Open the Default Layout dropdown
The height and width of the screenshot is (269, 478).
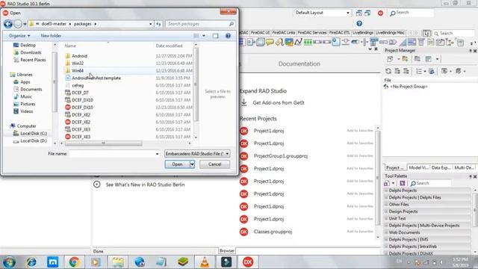coord(347,13)
